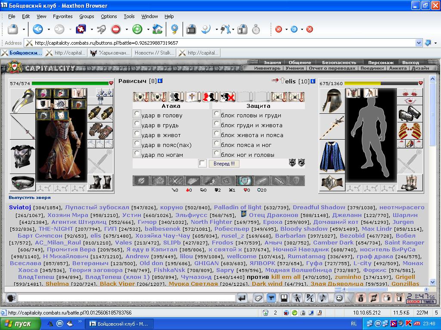The width and height of the screenshot is (441, 330).
Task: Click the red and black heads scroll
Action: tap(210, 97)
